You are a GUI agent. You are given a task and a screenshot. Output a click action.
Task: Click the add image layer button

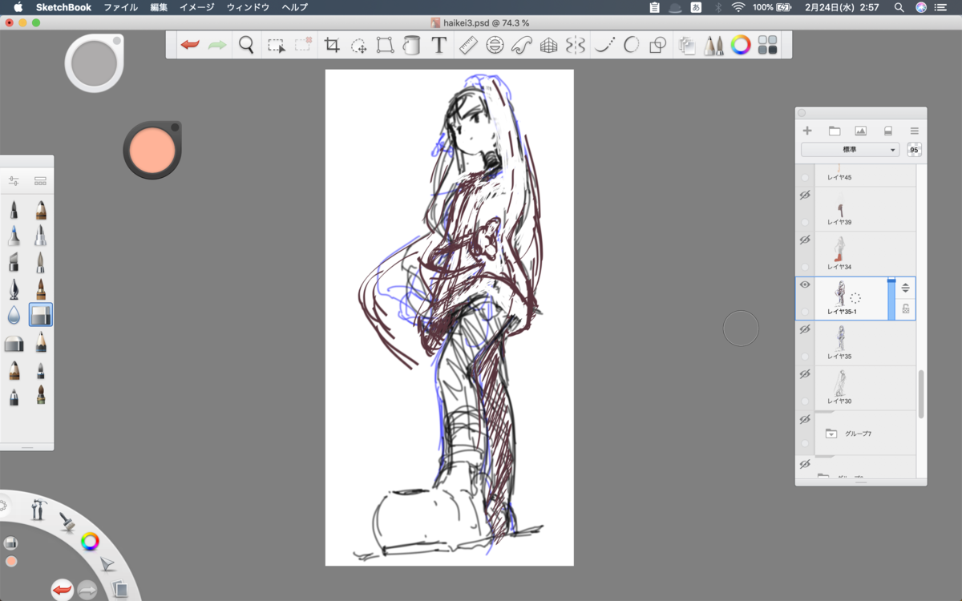point(861,131)
